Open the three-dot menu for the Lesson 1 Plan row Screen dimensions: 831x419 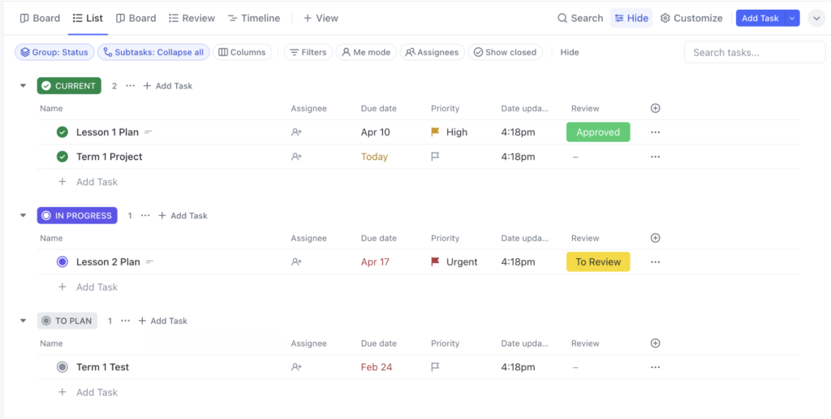(656, 132)
